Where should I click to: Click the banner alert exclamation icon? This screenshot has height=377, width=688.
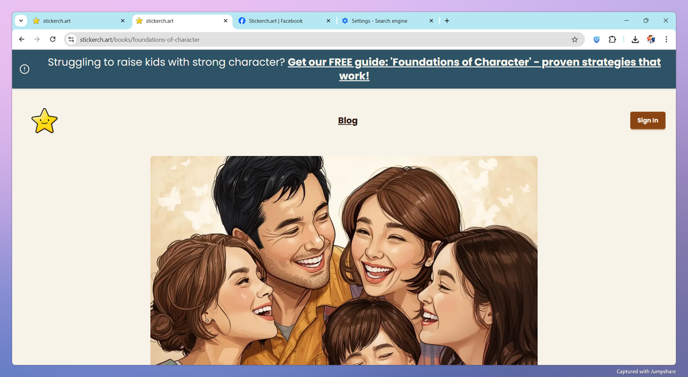[25, 69]
